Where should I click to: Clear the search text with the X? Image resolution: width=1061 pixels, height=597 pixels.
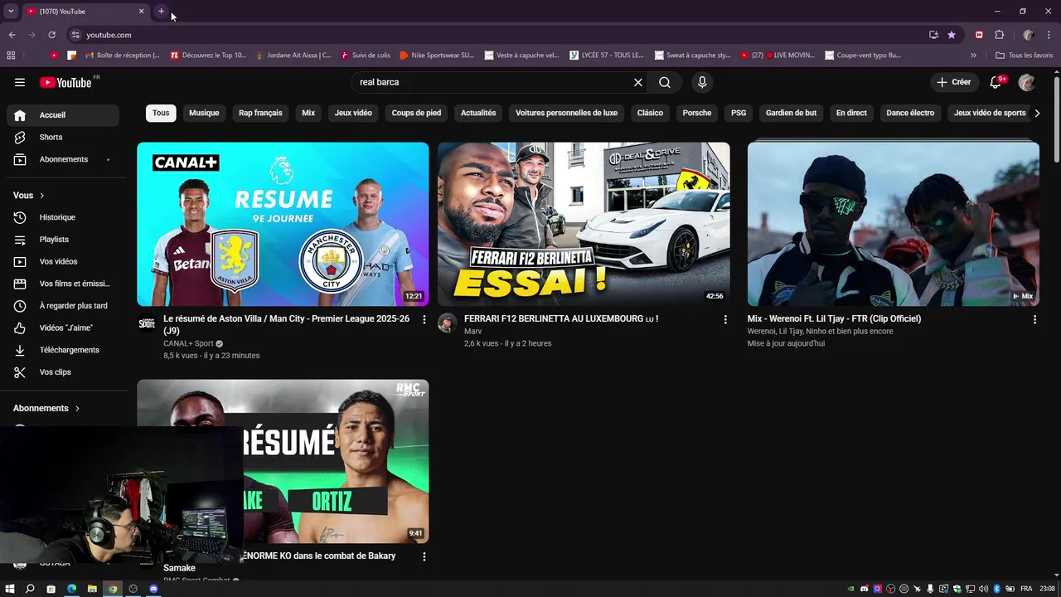(638, 82)
